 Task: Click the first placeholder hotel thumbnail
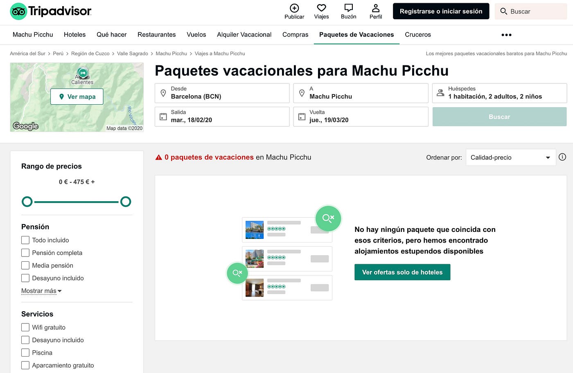click(x=255, y=230)
